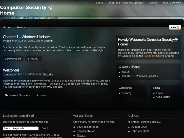The height and width of the screenshot is (138, 184).
Task: Click the Chapters / Pages heading
Action: 129,67
